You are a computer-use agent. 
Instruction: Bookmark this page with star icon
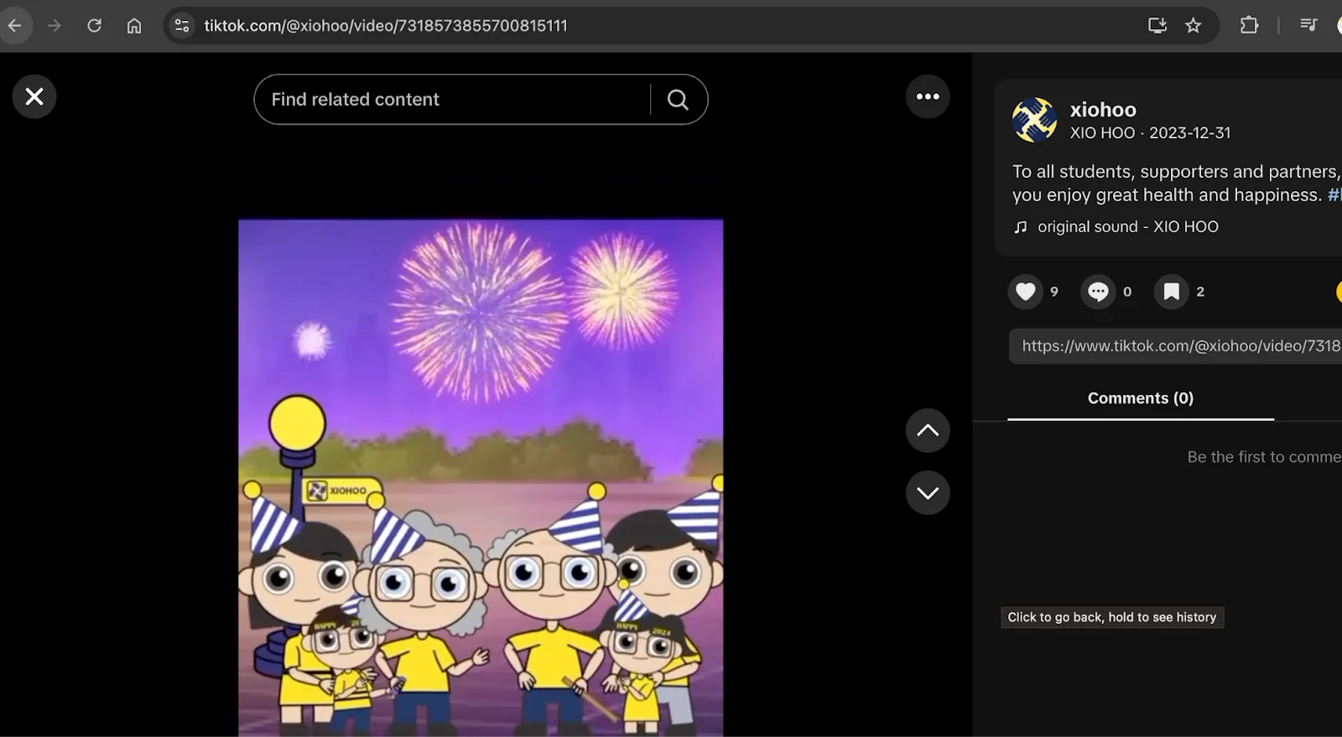point(1193,26)
